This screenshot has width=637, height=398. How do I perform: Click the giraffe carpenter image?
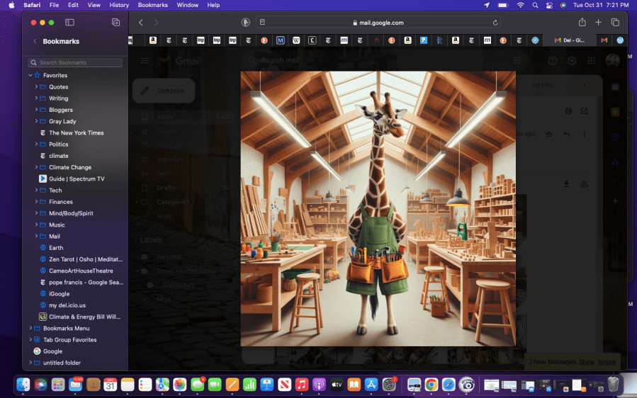click(x=378, y=208)
